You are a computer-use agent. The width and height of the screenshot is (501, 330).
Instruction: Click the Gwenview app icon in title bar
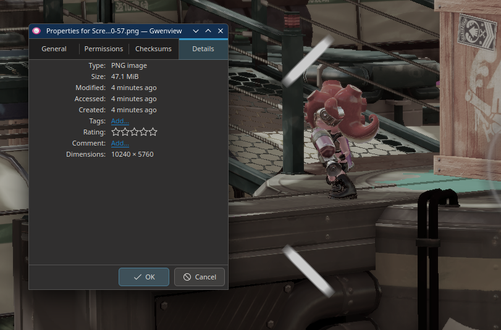click(x=36, y=31)
